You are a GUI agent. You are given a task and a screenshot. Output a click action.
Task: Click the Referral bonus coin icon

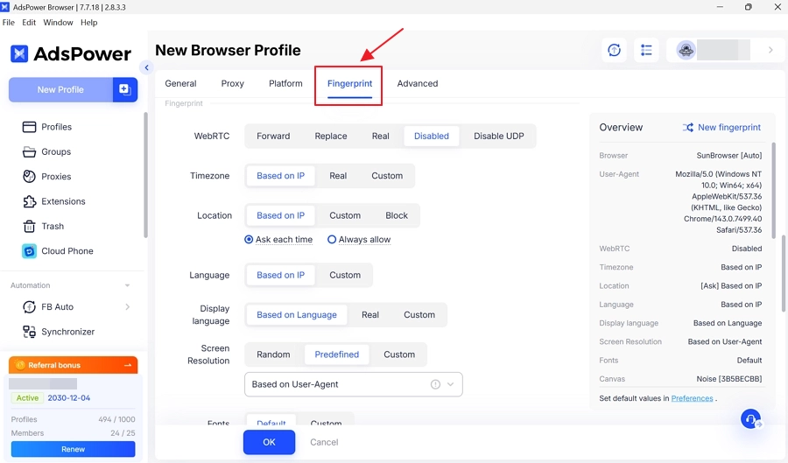[x=20, y=365]
